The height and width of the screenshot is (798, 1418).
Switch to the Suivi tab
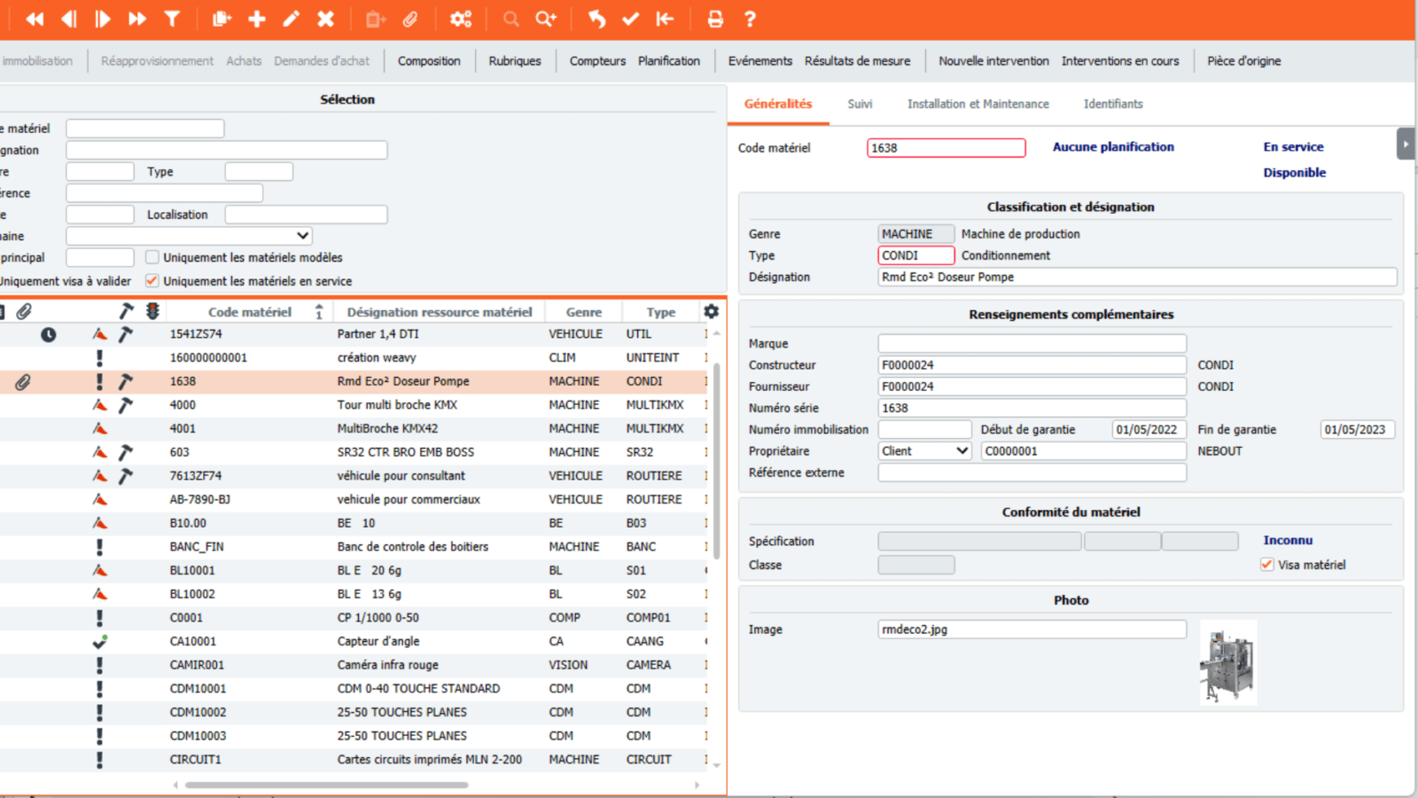click(x=859, y=104)
